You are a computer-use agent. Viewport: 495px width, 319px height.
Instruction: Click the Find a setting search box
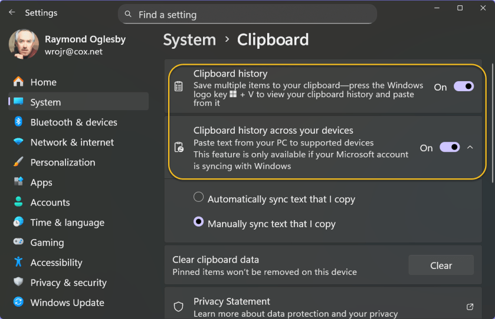tap(247, 15)
